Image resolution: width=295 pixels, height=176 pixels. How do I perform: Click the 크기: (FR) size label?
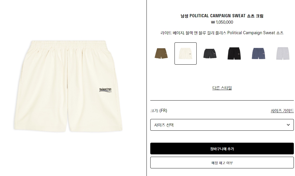pyautogui.click(x=159, y=111)
